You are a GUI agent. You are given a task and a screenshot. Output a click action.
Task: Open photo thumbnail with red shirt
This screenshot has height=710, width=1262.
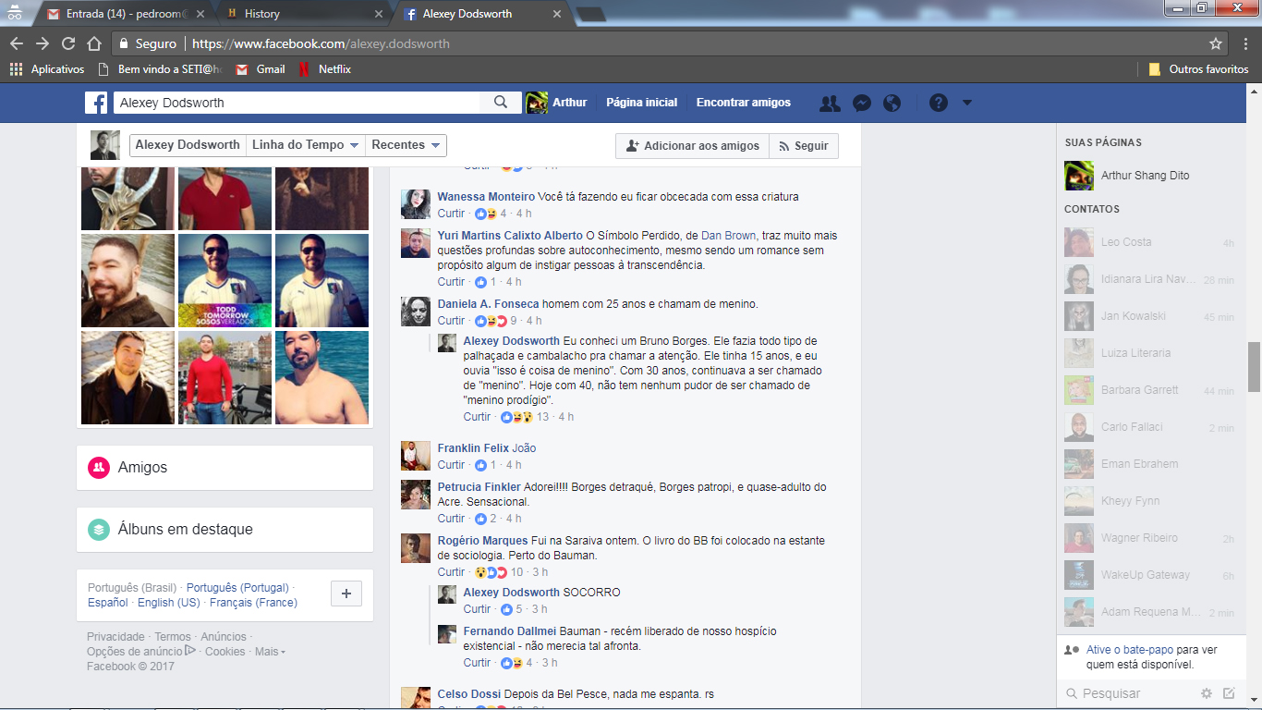click(x=224, y=199)
